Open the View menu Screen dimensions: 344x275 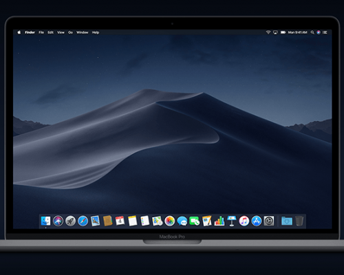tap(61, 32)
